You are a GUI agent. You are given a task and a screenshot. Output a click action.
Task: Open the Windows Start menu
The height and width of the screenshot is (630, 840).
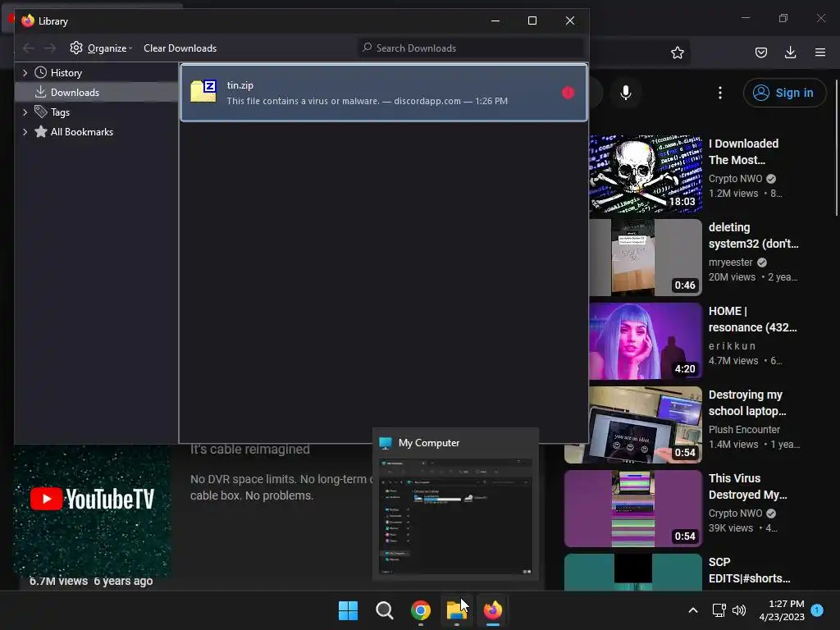point(348,610)
